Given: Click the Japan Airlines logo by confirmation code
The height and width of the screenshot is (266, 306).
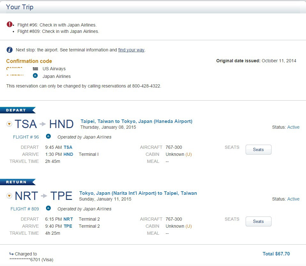Looking at the screenshot, I should coord(35,76).
